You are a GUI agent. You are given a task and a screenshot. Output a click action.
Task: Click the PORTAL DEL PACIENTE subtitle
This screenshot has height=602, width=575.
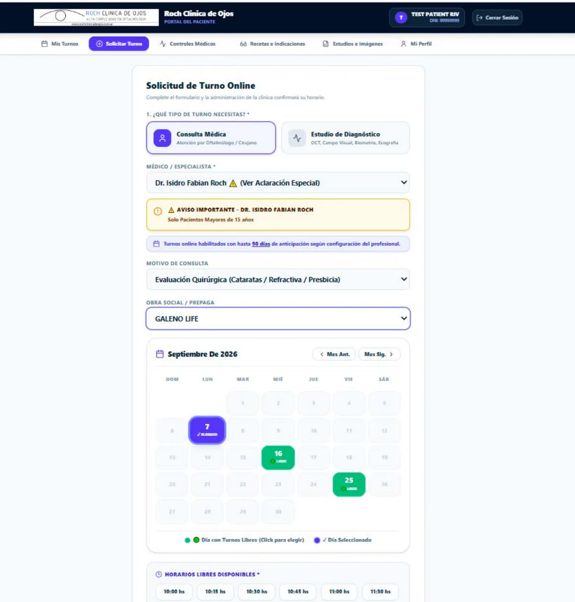[190, 22]
